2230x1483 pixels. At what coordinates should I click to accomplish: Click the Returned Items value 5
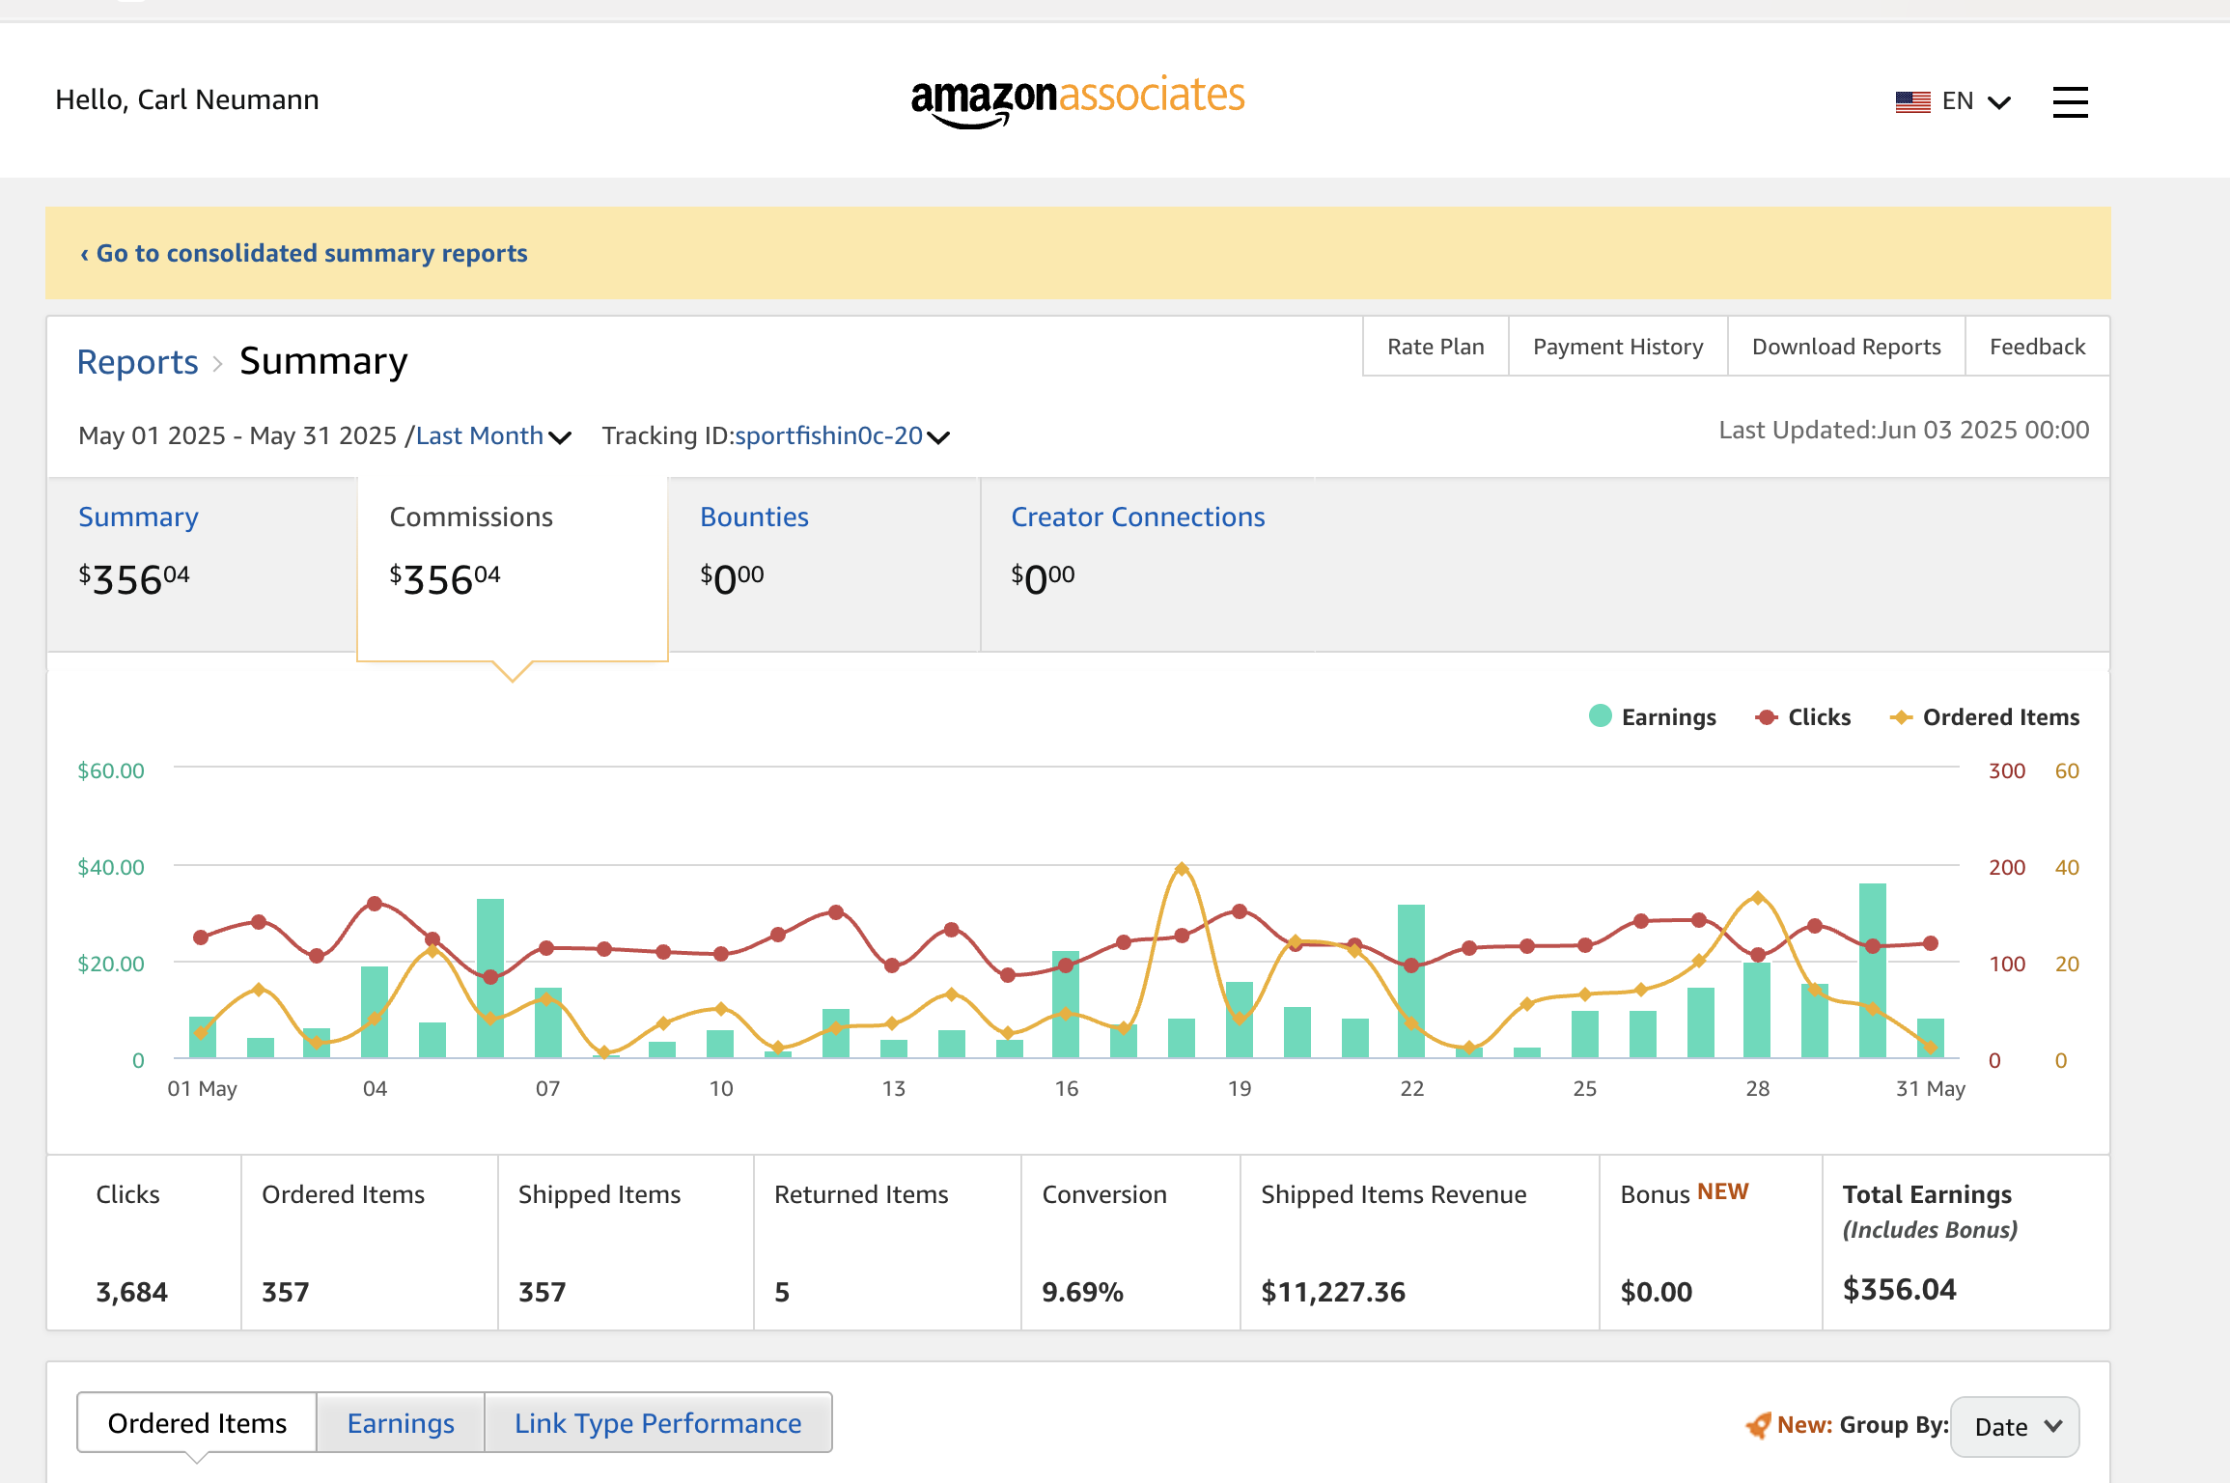(x=782, y=1292)
